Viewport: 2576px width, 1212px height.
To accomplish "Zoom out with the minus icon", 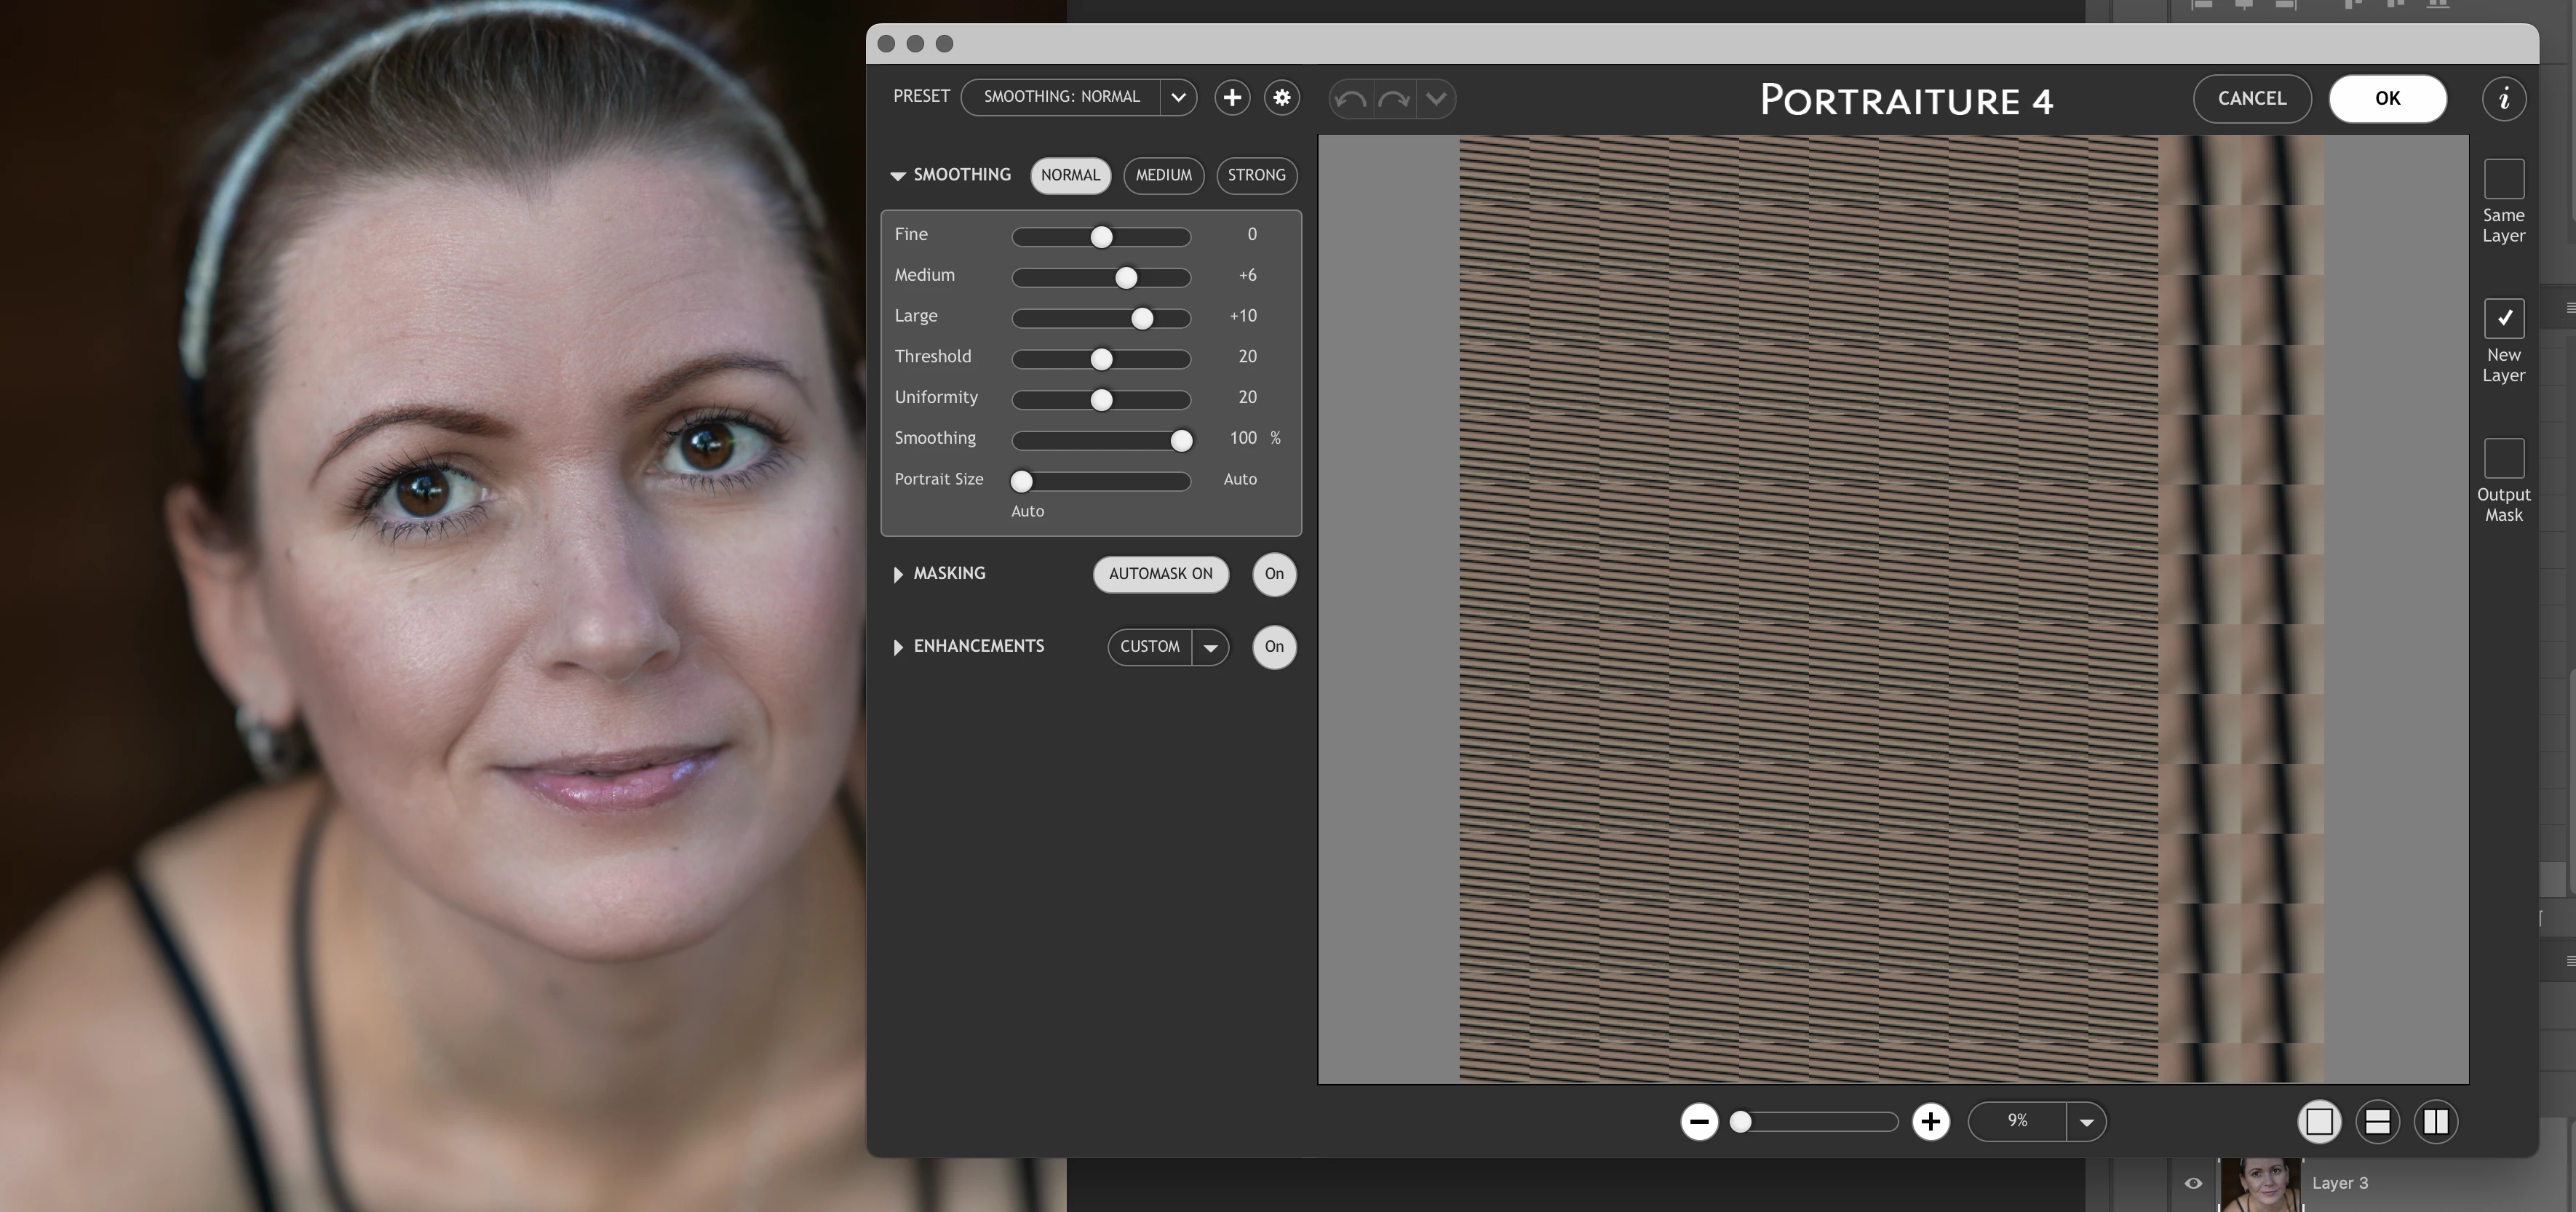I will click(1699, 1122).
